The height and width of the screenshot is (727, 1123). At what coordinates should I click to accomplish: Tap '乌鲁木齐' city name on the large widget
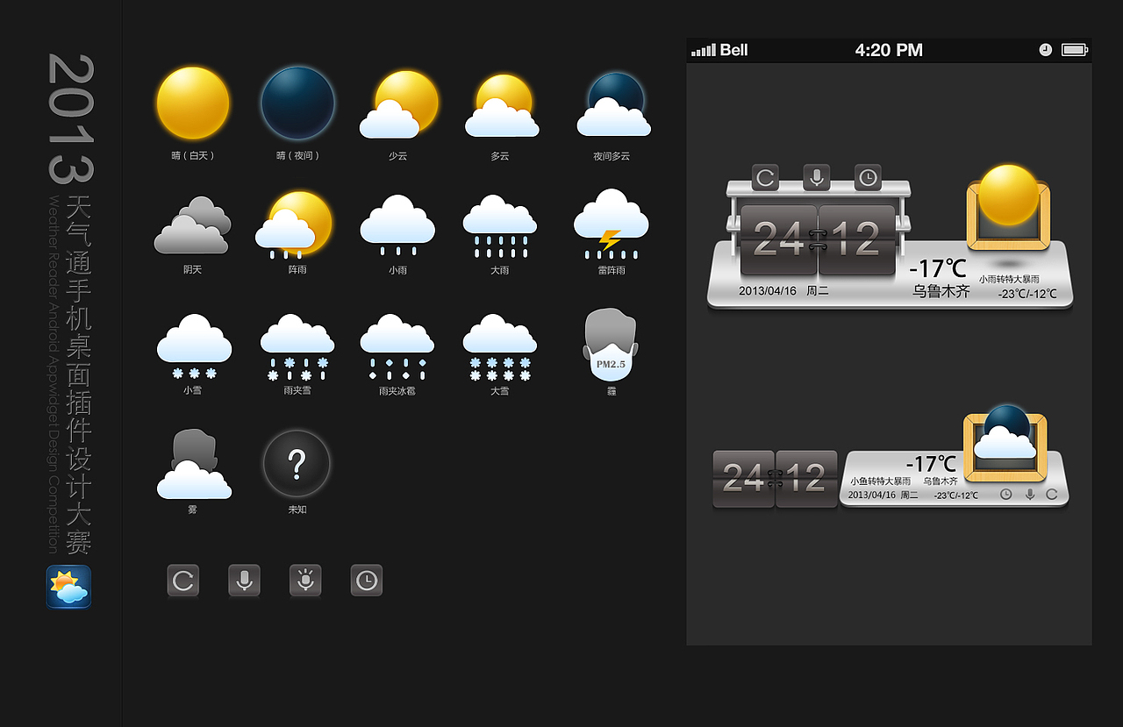pos(941,291)
